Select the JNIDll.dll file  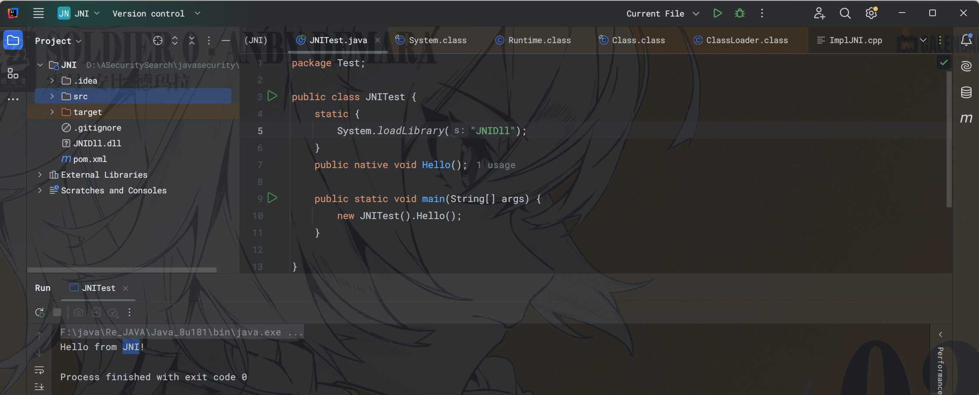(91, 143)
